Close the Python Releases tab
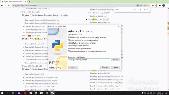Screen dimensions: 169x95 25,2
